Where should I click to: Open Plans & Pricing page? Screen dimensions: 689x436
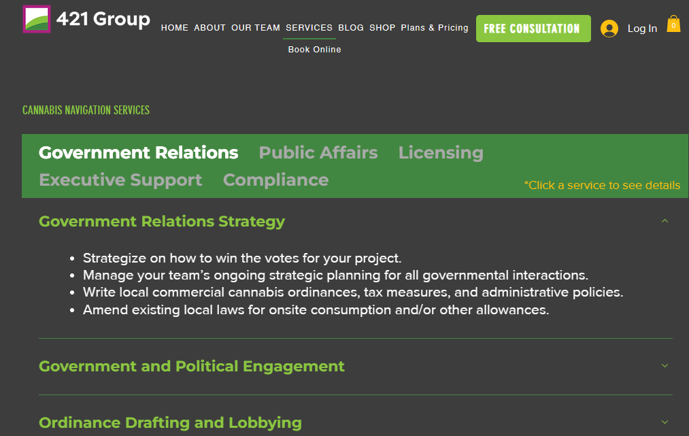click(435, 28)
